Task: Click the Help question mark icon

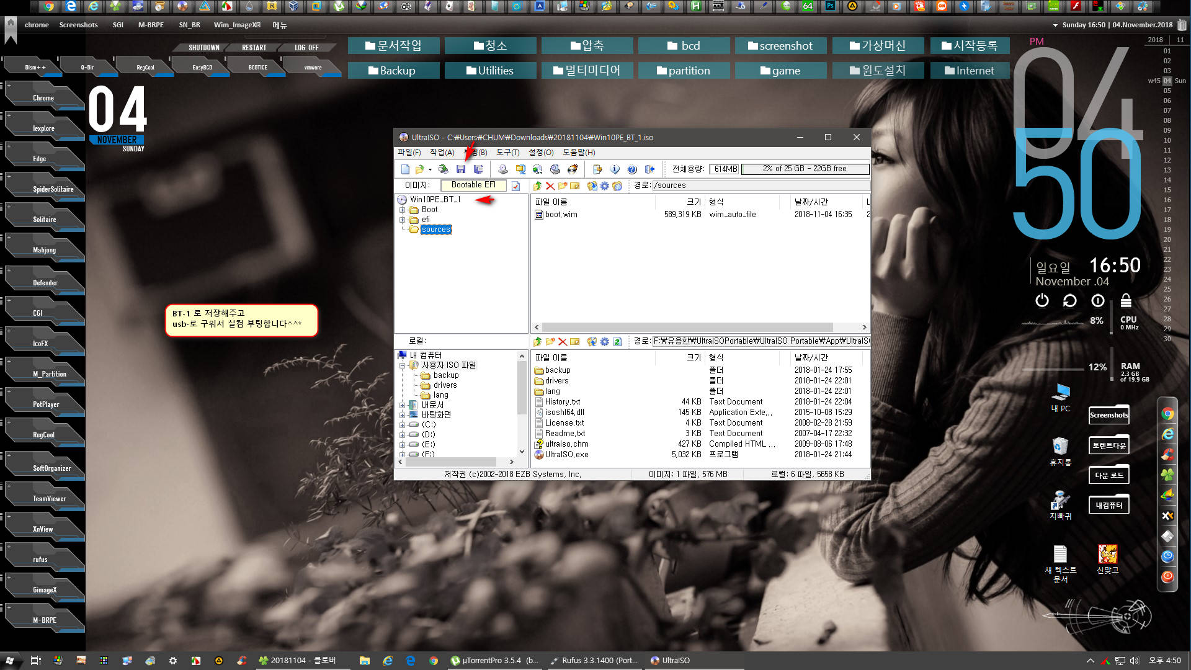Action: tap(632, 169)
